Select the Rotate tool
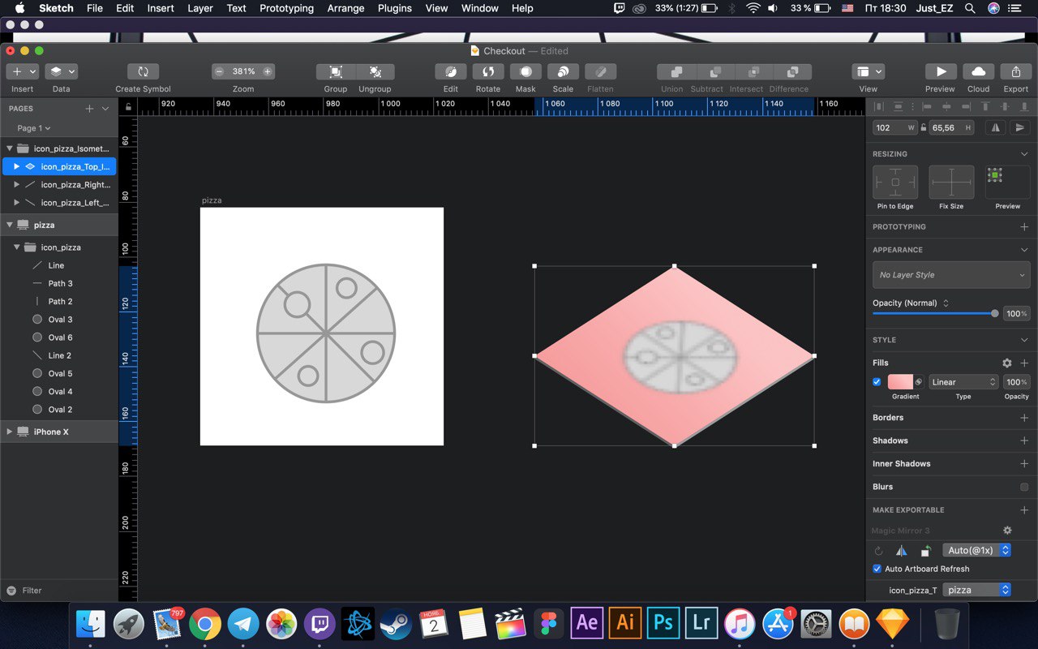The height and width of the screenshot is (649, 1038). coord(488,71)
